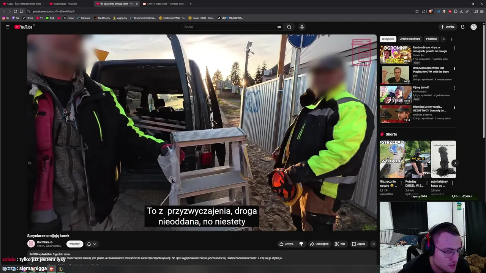Open the Kick bookmark
486x273 pixels.
pyautogui.click(x=50, y=18)
